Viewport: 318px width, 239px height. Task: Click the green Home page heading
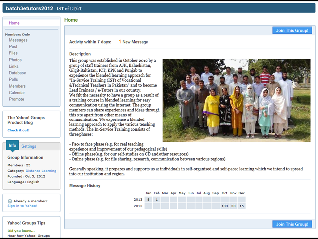[71, 20]
